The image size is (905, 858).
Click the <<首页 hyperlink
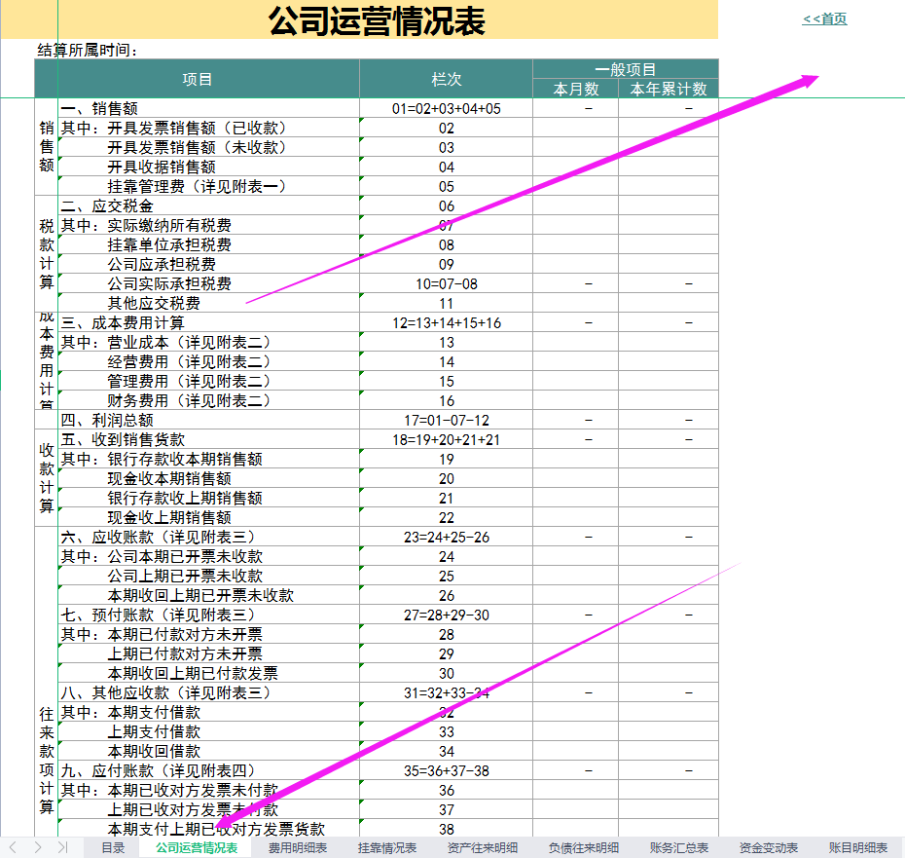(x=822, y=18)
